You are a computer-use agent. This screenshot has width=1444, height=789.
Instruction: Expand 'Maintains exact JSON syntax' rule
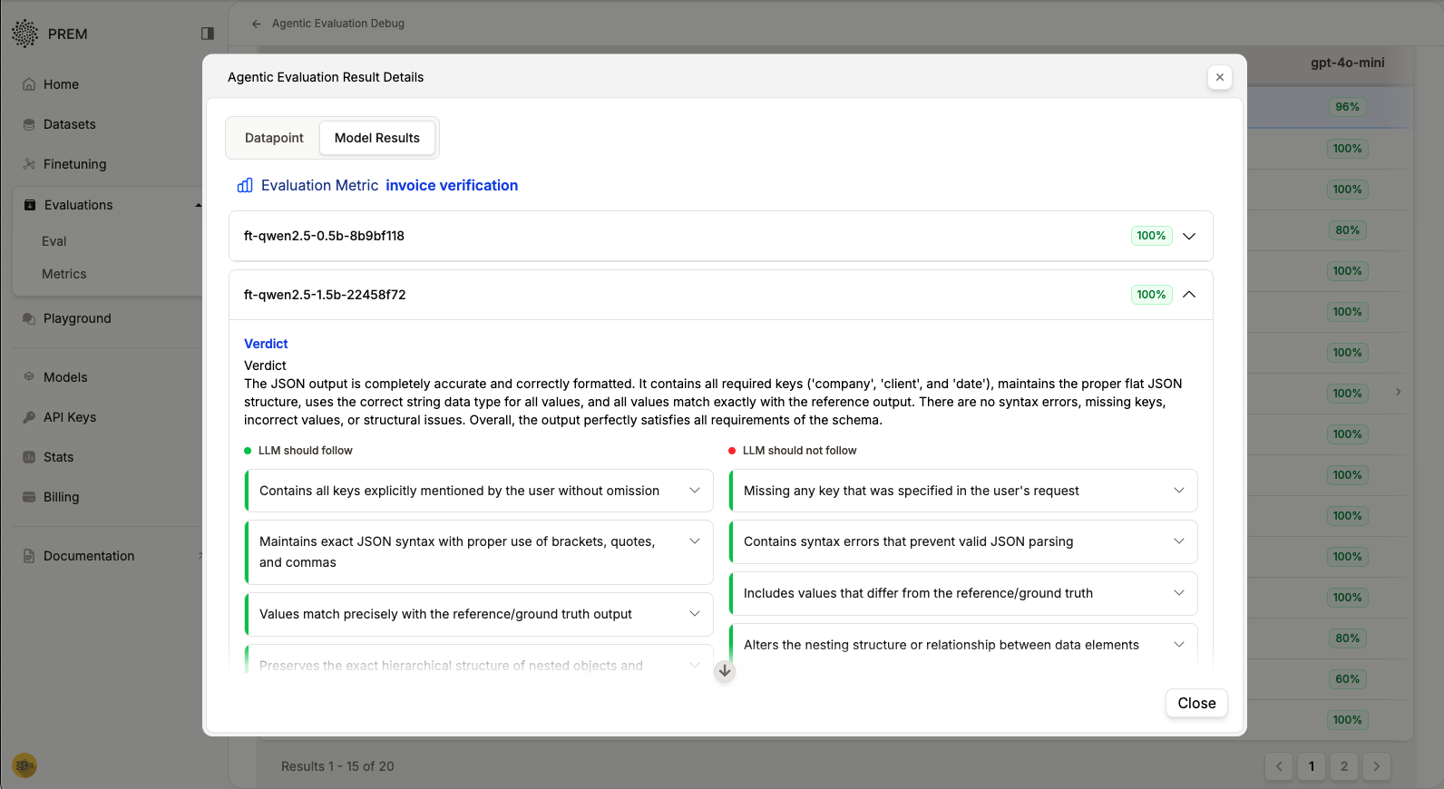(x=695, y=541)
